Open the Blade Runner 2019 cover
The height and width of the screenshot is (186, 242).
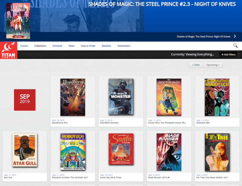pos(169,152)
